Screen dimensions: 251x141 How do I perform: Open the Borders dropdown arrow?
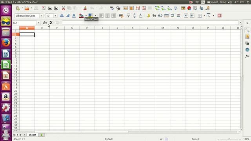204,16
